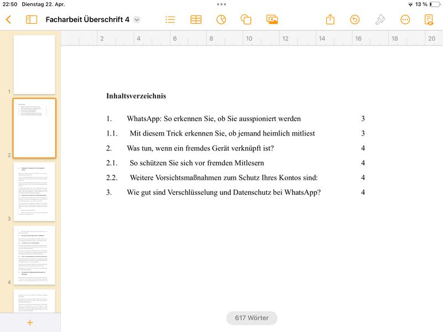Open the More options menu

coord(405,19)
